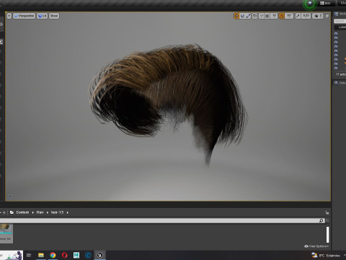Open the viewport options arrow menu
This screenshot has height=260, width=346.
tap(9, 16)
